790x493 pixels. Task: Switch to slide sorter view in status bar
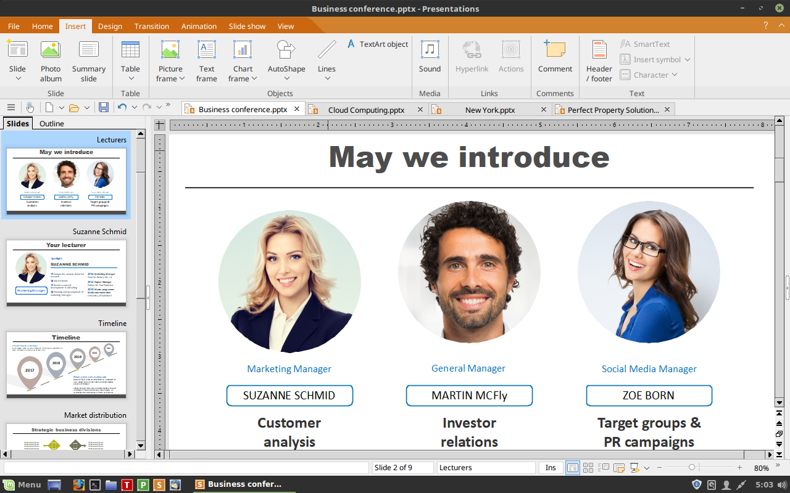coord(588,468)
